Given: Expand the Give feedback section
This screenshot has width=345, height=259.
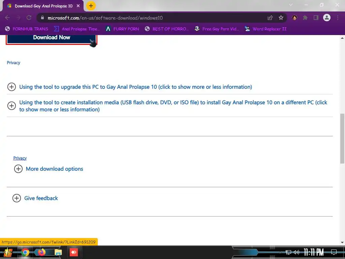Looking at the screenshot, I should point(35,198).
